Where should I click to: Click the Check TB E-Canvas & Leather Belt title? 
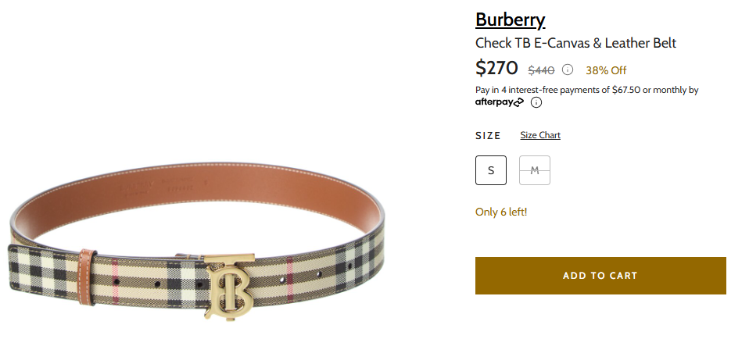(x=575, y=43)
